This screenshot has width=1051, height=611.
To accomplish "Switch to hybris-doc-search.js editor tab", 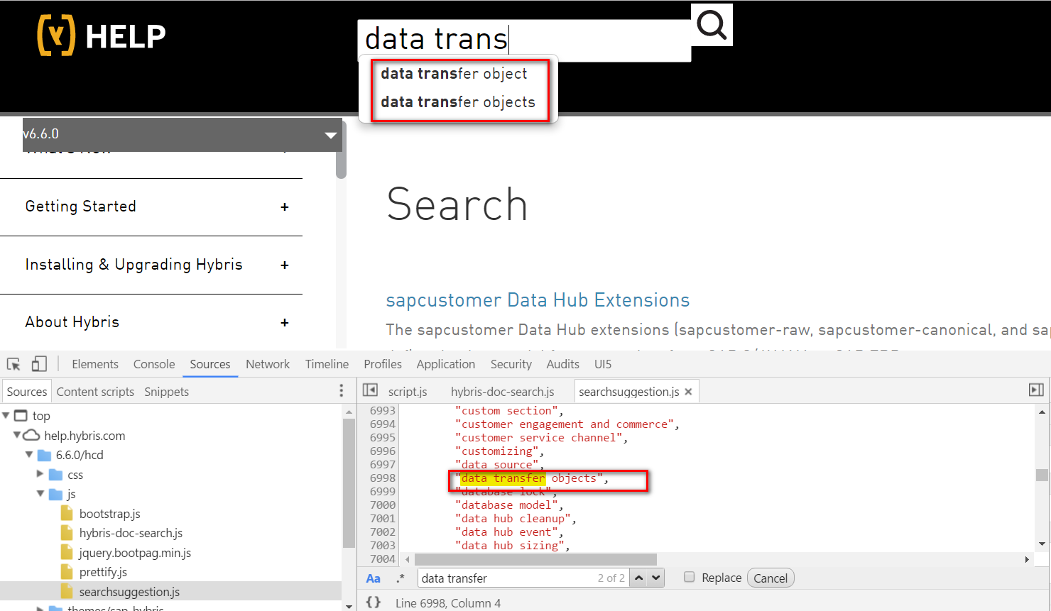I will (503, 392).
